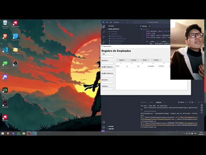This screenshot has width=206, height=155.
Task: Click the Telefono input field
Action: click(x=108, y=89)
